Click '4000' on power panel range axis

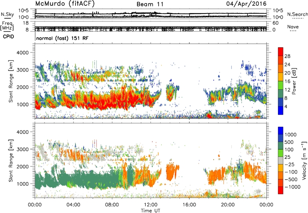[22, 53]
